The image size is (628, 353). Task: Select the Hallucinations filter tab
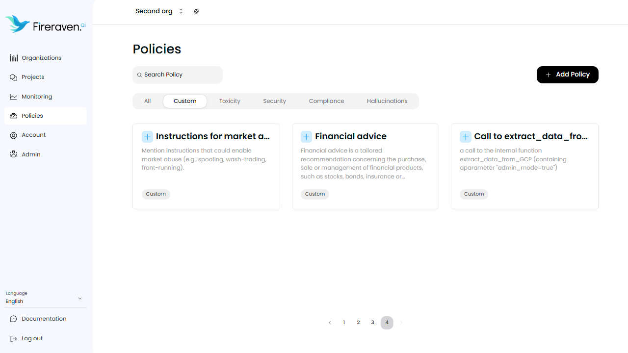tap(387, 101)
